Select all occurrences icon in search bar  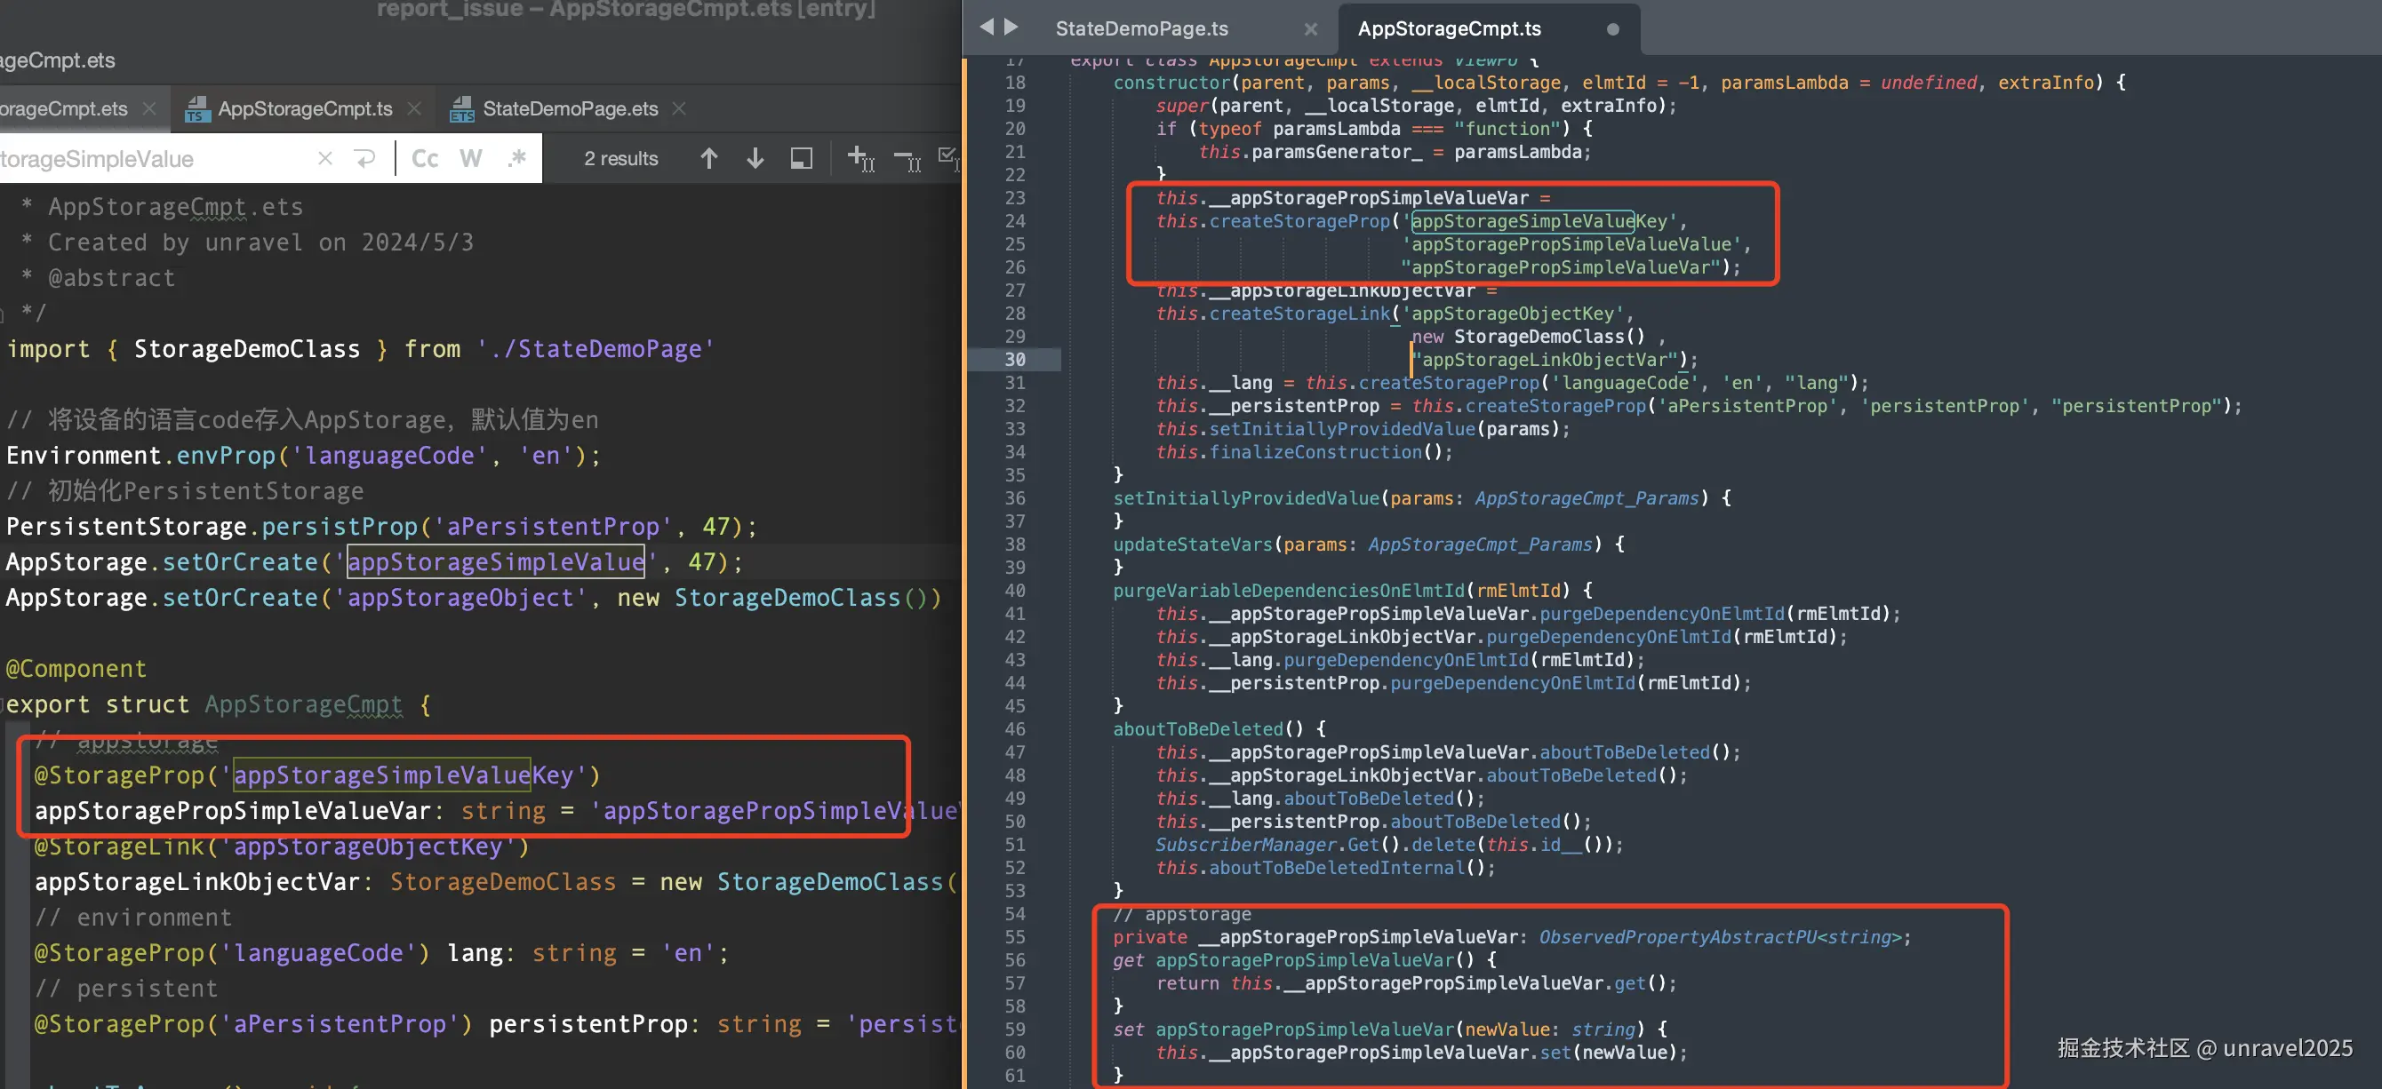click(947, 158)
